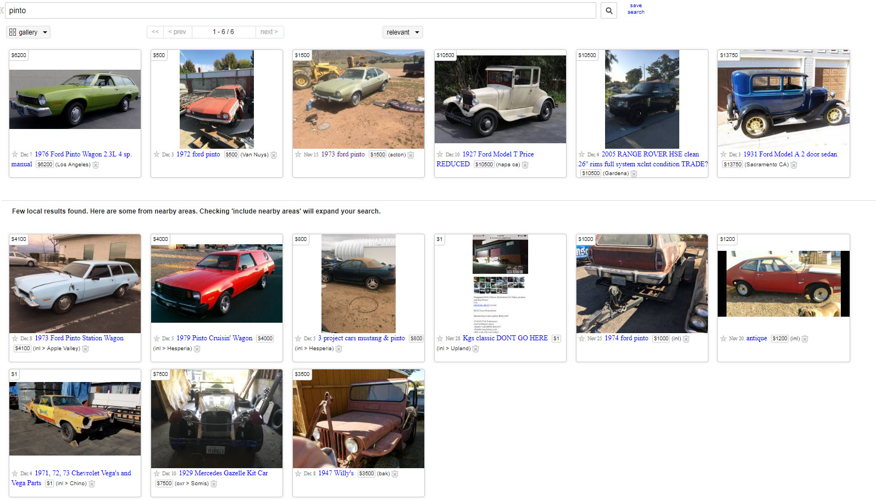Click the magnifier search button
Viewport: 876px width, 500px height.
(609, 10)
